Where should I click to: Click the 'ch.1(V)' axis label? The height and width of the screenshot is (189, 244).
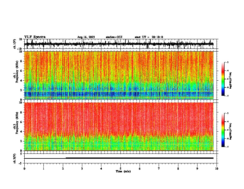15,44
